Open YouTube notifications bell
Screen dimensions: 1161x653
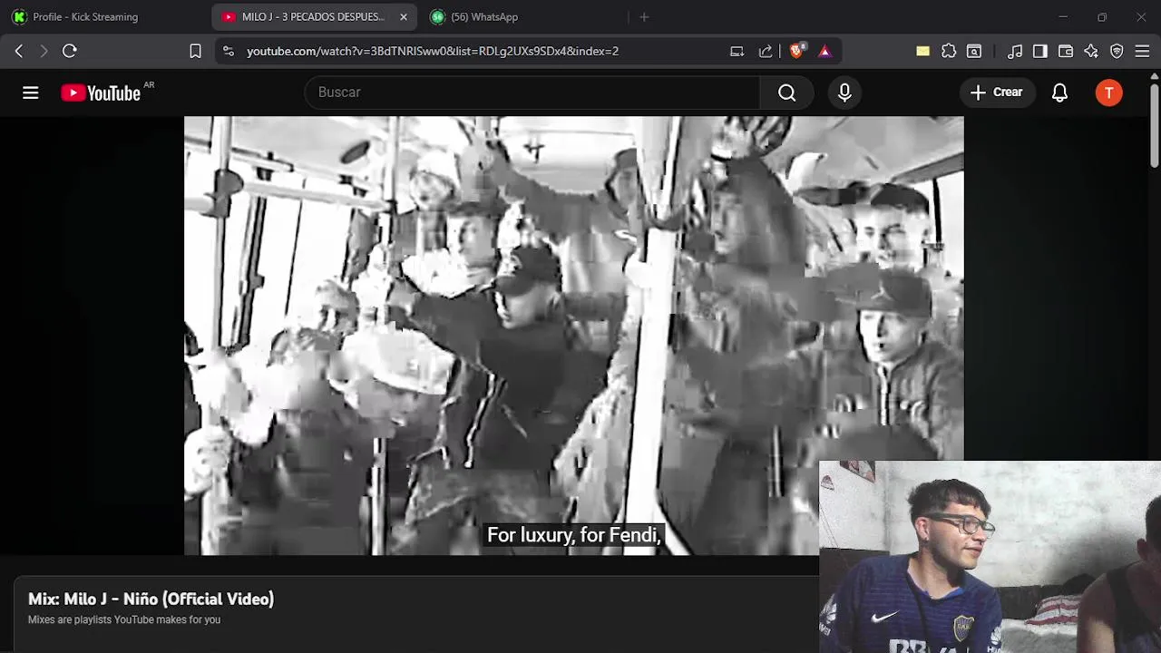point(1059,93)
